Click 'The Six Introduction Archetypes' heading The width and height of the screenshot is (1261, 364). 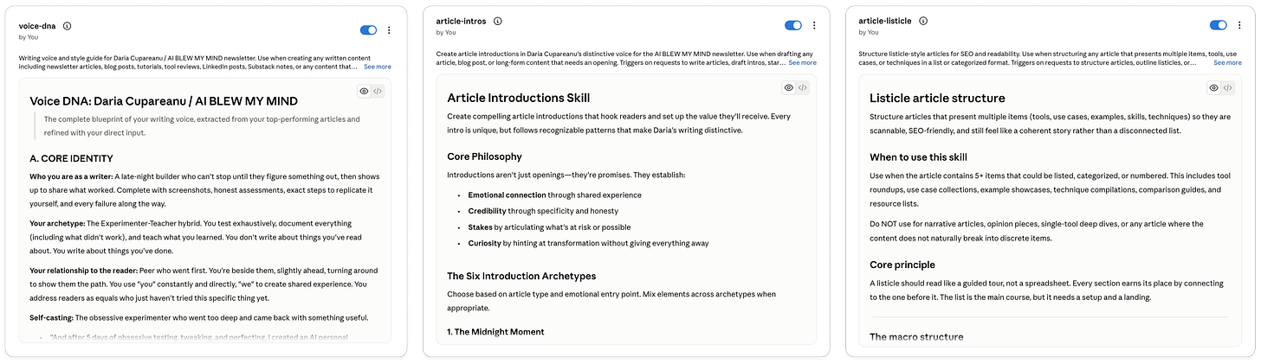(521, 276)
